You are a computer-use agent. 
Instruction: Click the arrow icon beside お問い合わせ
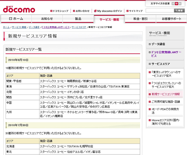(x=74, y=11)
